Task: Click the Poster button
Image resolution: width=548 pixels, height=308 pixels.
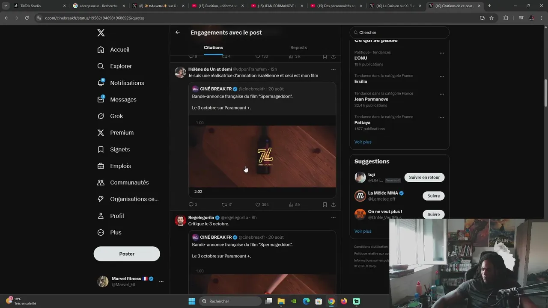Action: [x=127, y=254]
